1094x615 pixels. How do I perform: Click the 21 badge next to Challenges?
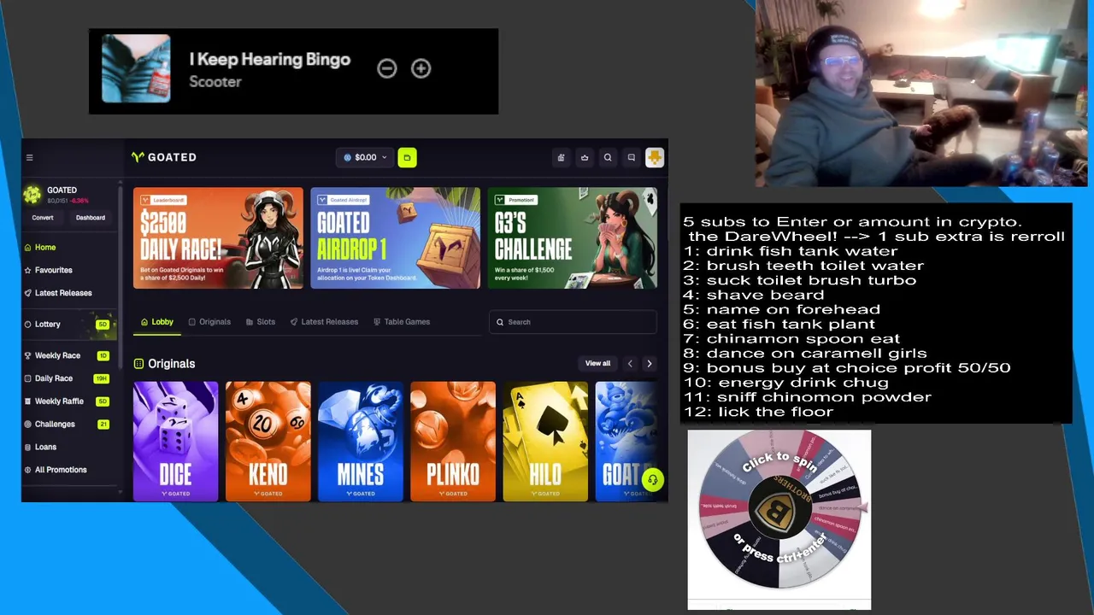(103, 424)
